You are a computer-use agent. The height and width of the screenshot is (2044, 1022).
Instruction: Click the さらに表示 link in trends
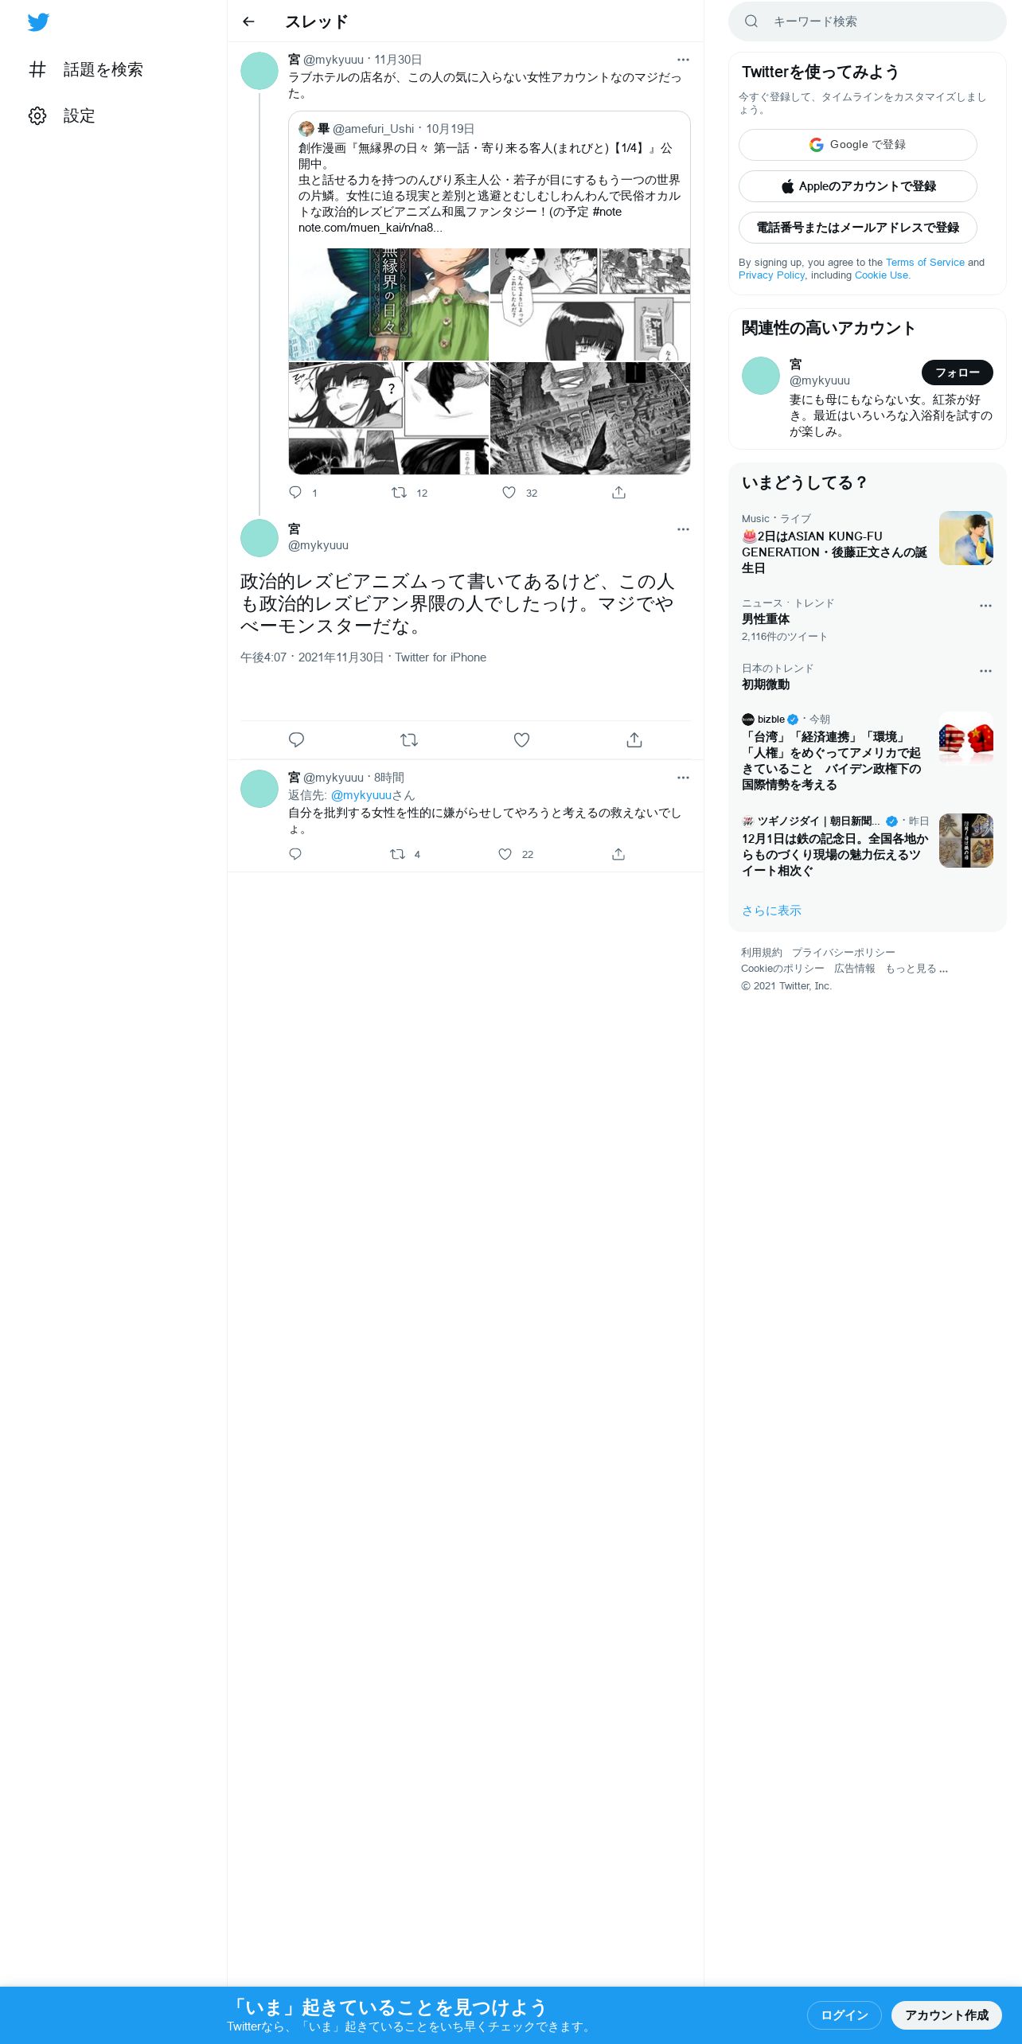pyautogui.click(x=771, y=911)
